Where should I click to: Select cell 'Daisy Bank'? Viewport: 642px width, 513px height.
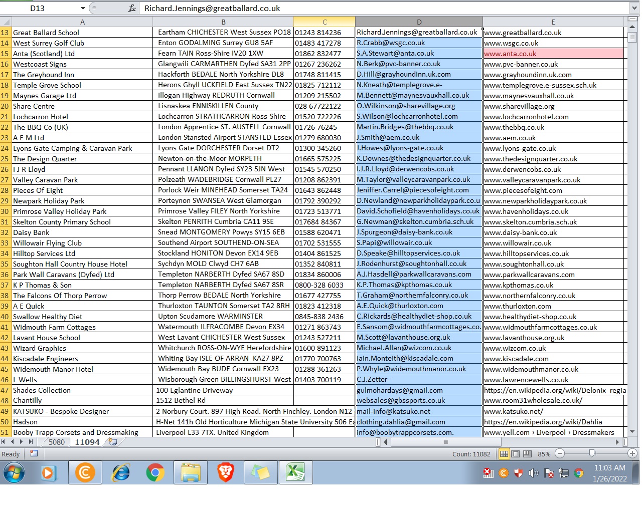pos(82,232)
